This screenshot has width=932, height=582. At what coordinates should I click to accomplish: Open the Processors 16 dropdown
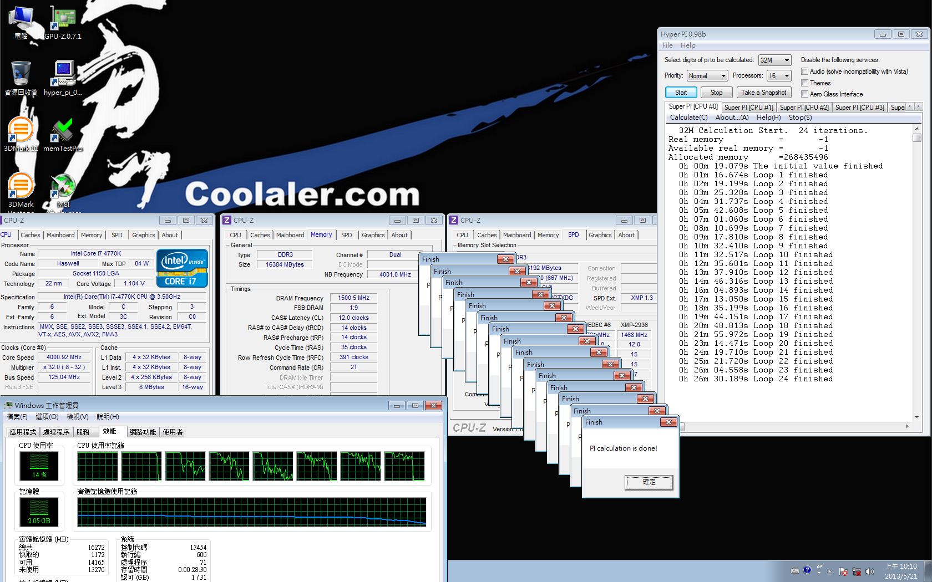pos(779,75)
